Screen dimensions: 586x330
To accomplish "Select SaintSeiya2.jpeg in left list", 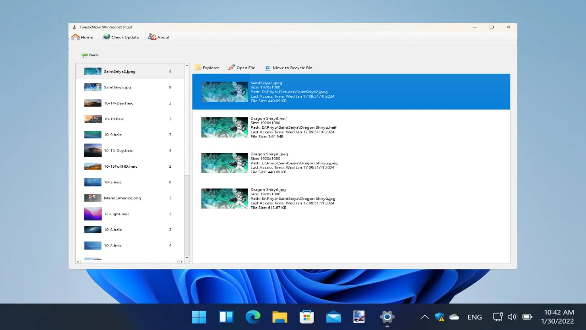I will 130,71.
